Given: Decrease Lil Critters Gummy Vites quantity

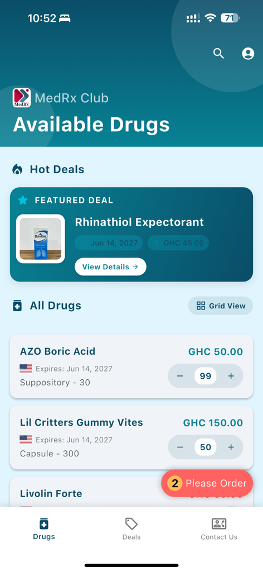Looking at the screenshot, I should click(x=180, y=447).
